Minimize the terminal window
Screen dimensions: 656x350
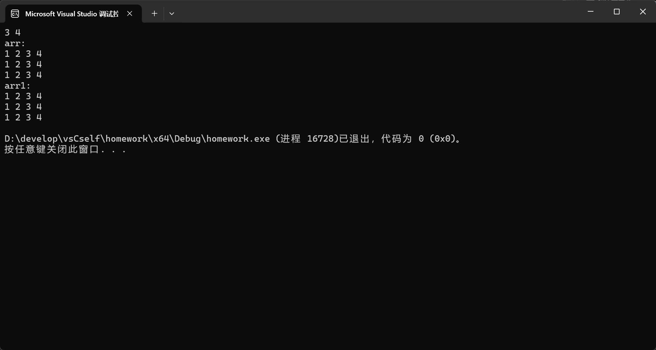pos(590,12)
